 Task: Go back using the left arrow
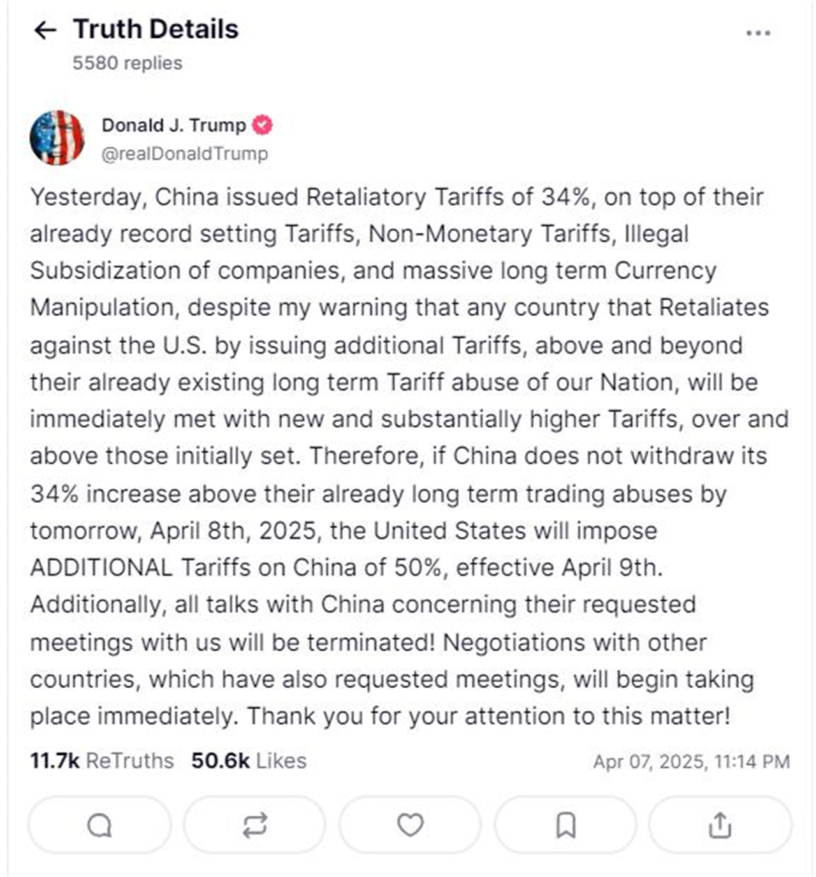(45, 30)
